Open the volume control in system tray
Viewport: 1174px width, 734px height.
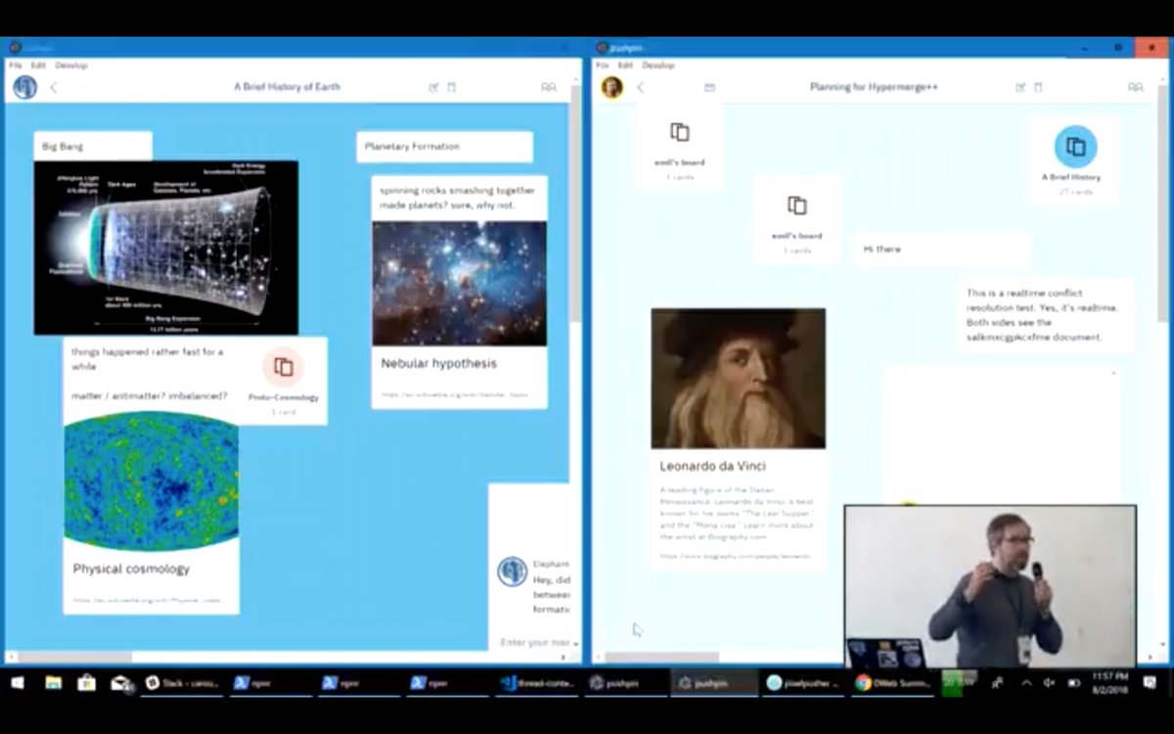1048,682
